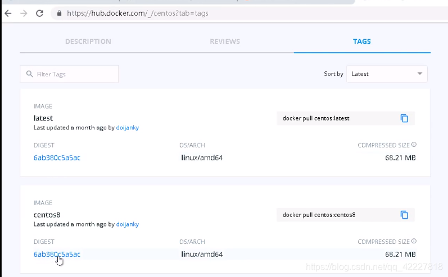Image resolution: width=448 pixels, height=277 pixels.
Task: Click the padlock site security icon
Action: tap(59, 13)
